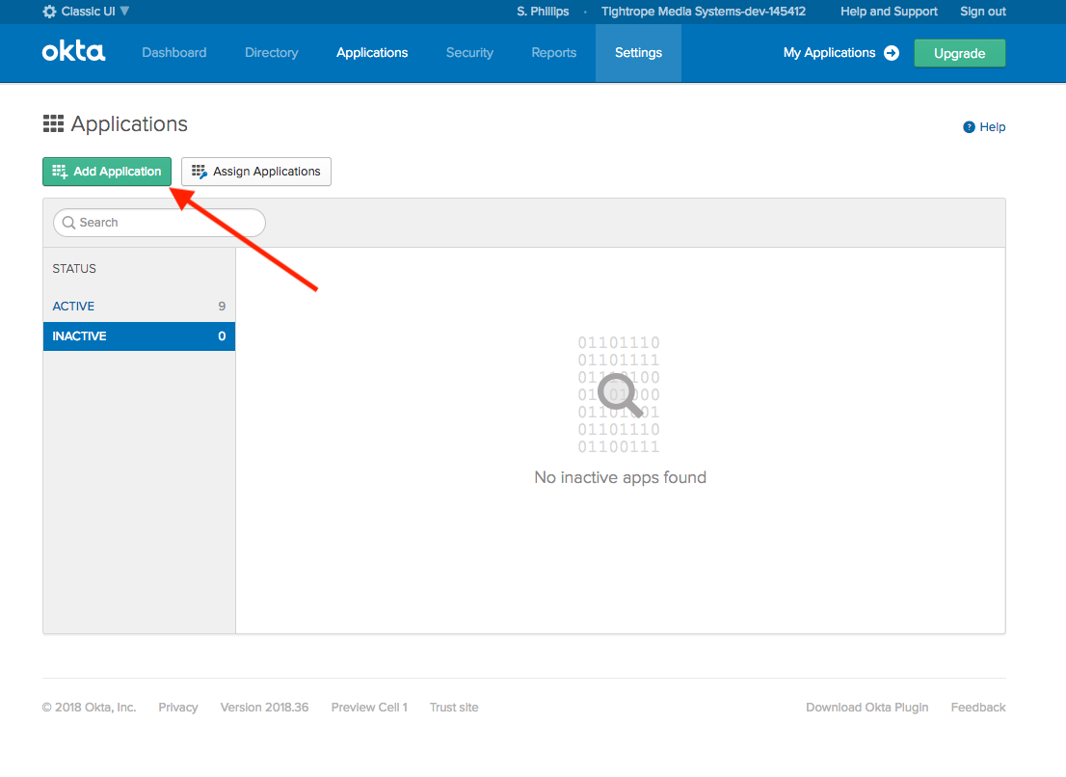Viewport: 1066px width, 777px height.
Task: Open the Reports menu
Action: pos(554,53)
